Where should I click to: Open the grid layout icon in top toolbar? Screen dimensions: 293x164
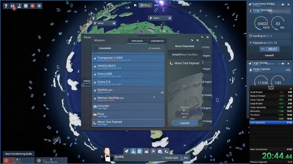[x=26, y=6]
